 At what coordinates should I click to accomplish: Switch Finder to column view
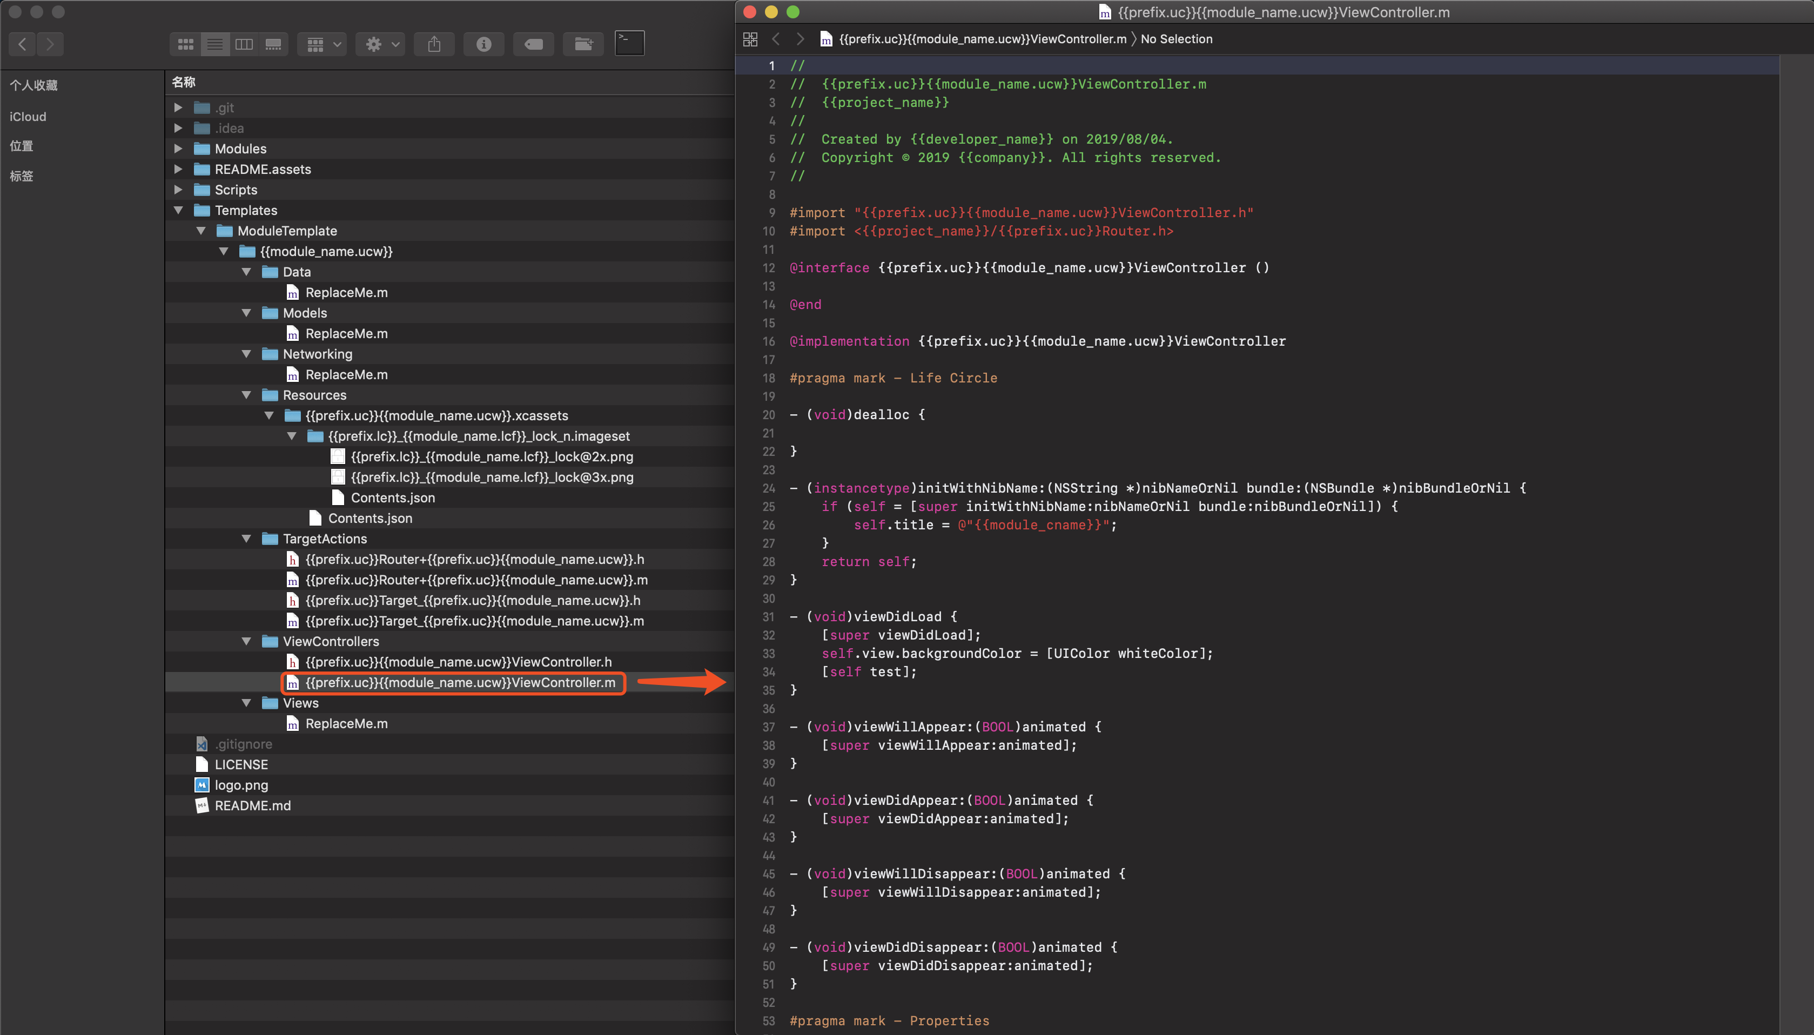click(244, 44)
